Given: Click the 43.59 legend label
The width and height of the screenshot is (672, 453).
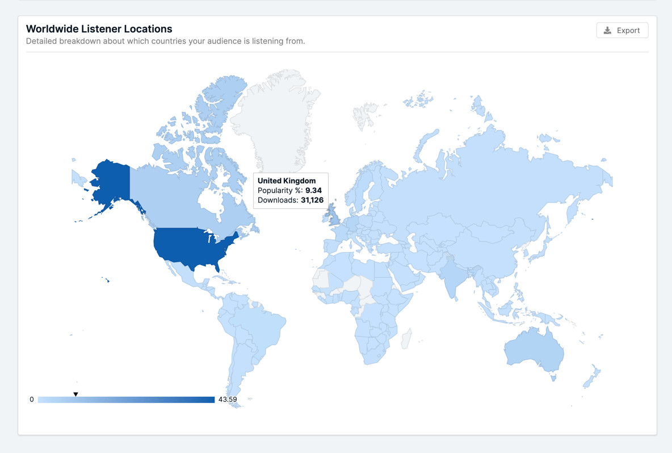Looking at the screenshot, I should click(x=228, y=399).
